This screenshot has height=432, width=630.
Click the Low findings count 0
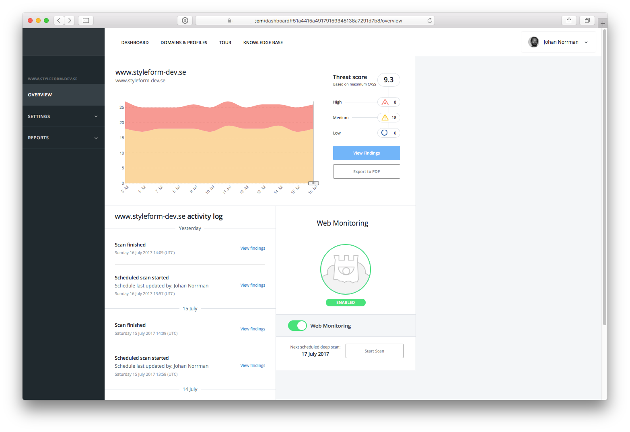tap(395, 133)
